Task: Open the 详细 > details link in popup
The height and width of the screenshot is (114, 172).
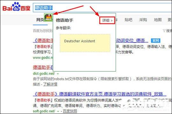Action: tap(107, 20)
